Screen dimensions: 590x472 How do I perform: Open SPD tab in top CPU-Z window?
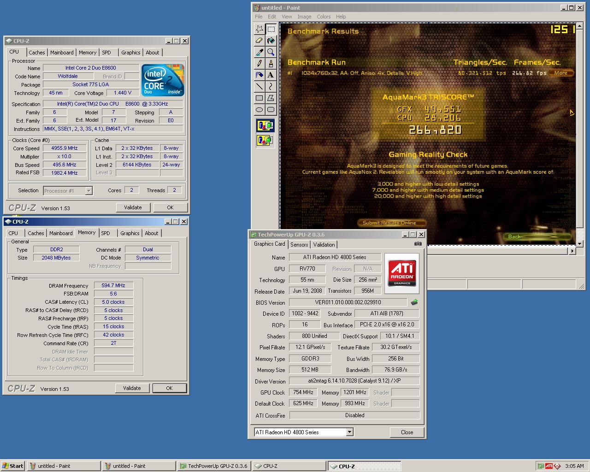[x=106, y=53]
